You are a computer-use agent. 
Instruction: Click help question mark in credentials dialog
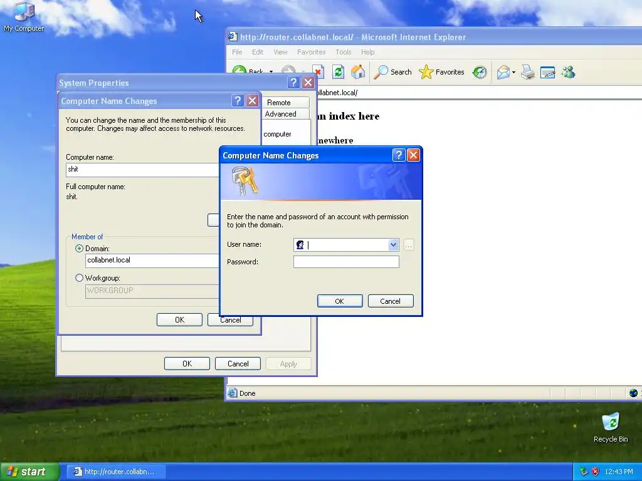click(x=398, y=155)
